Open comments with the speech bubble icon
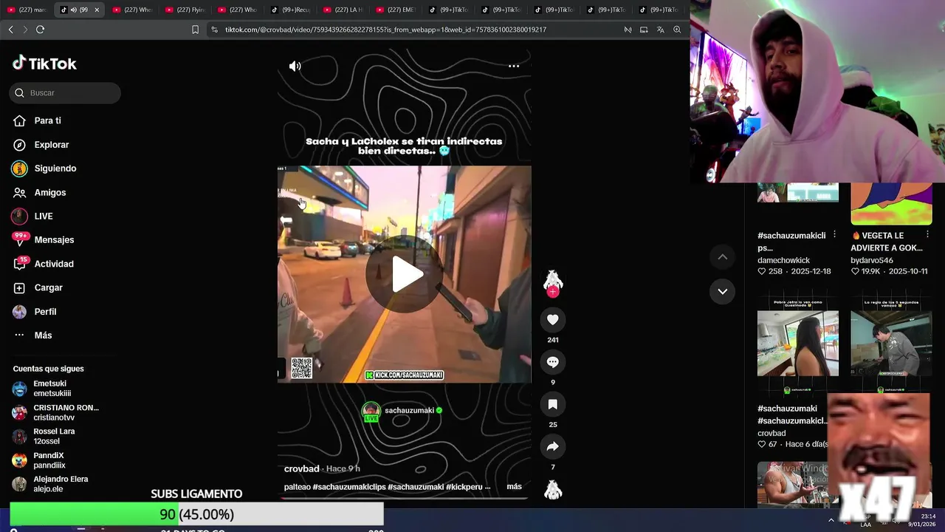This screenshot has width=945, height=532. pos(552,362)
